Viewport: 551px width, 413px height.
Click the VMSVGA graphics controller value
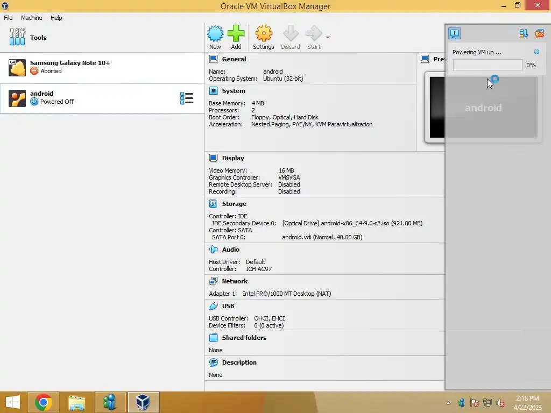tap(289, 177)
